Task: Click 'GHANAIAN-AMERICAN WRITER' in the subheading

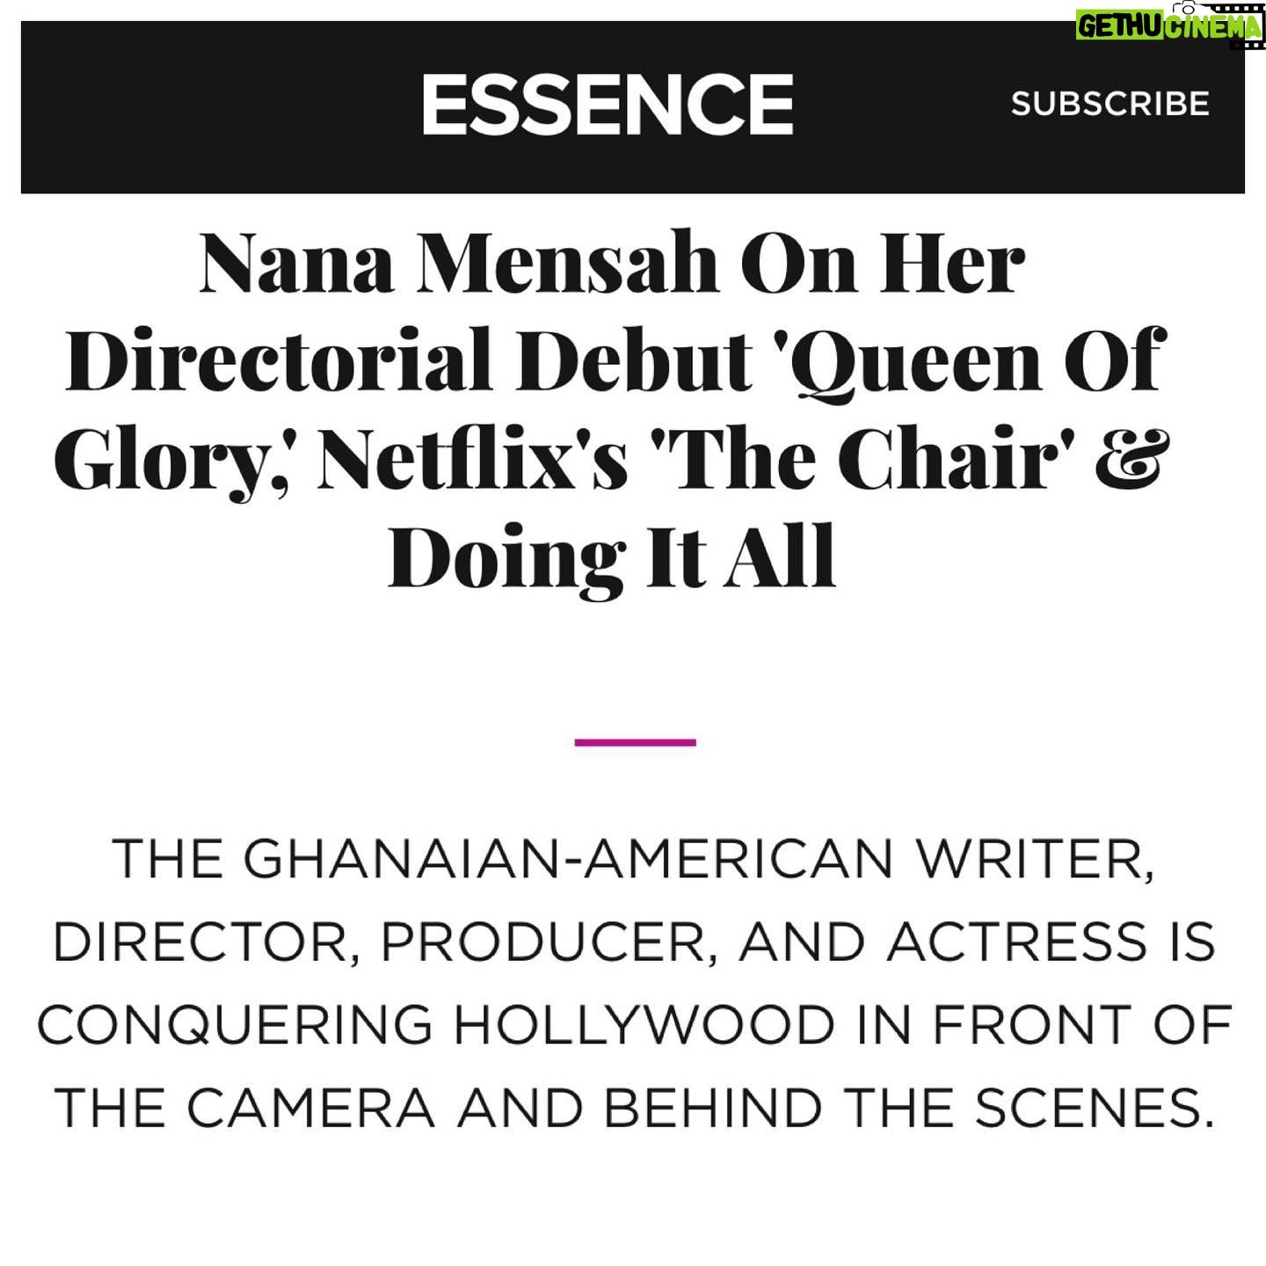Action: (x=698, y=859)
